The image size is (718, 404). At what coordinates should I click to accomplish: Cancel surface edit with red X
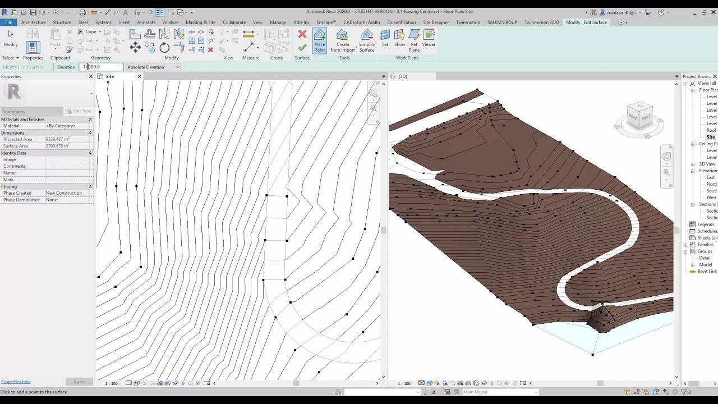(x=302, y=35)
